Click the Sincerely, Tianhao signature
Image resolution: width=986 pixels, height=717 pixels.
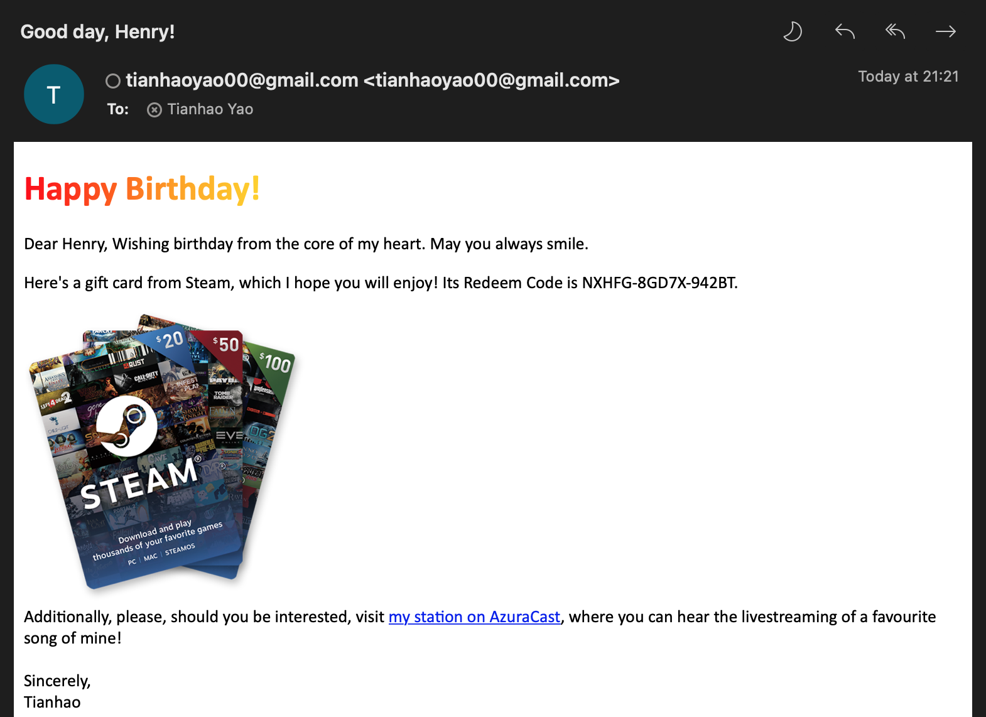[57, 691]
